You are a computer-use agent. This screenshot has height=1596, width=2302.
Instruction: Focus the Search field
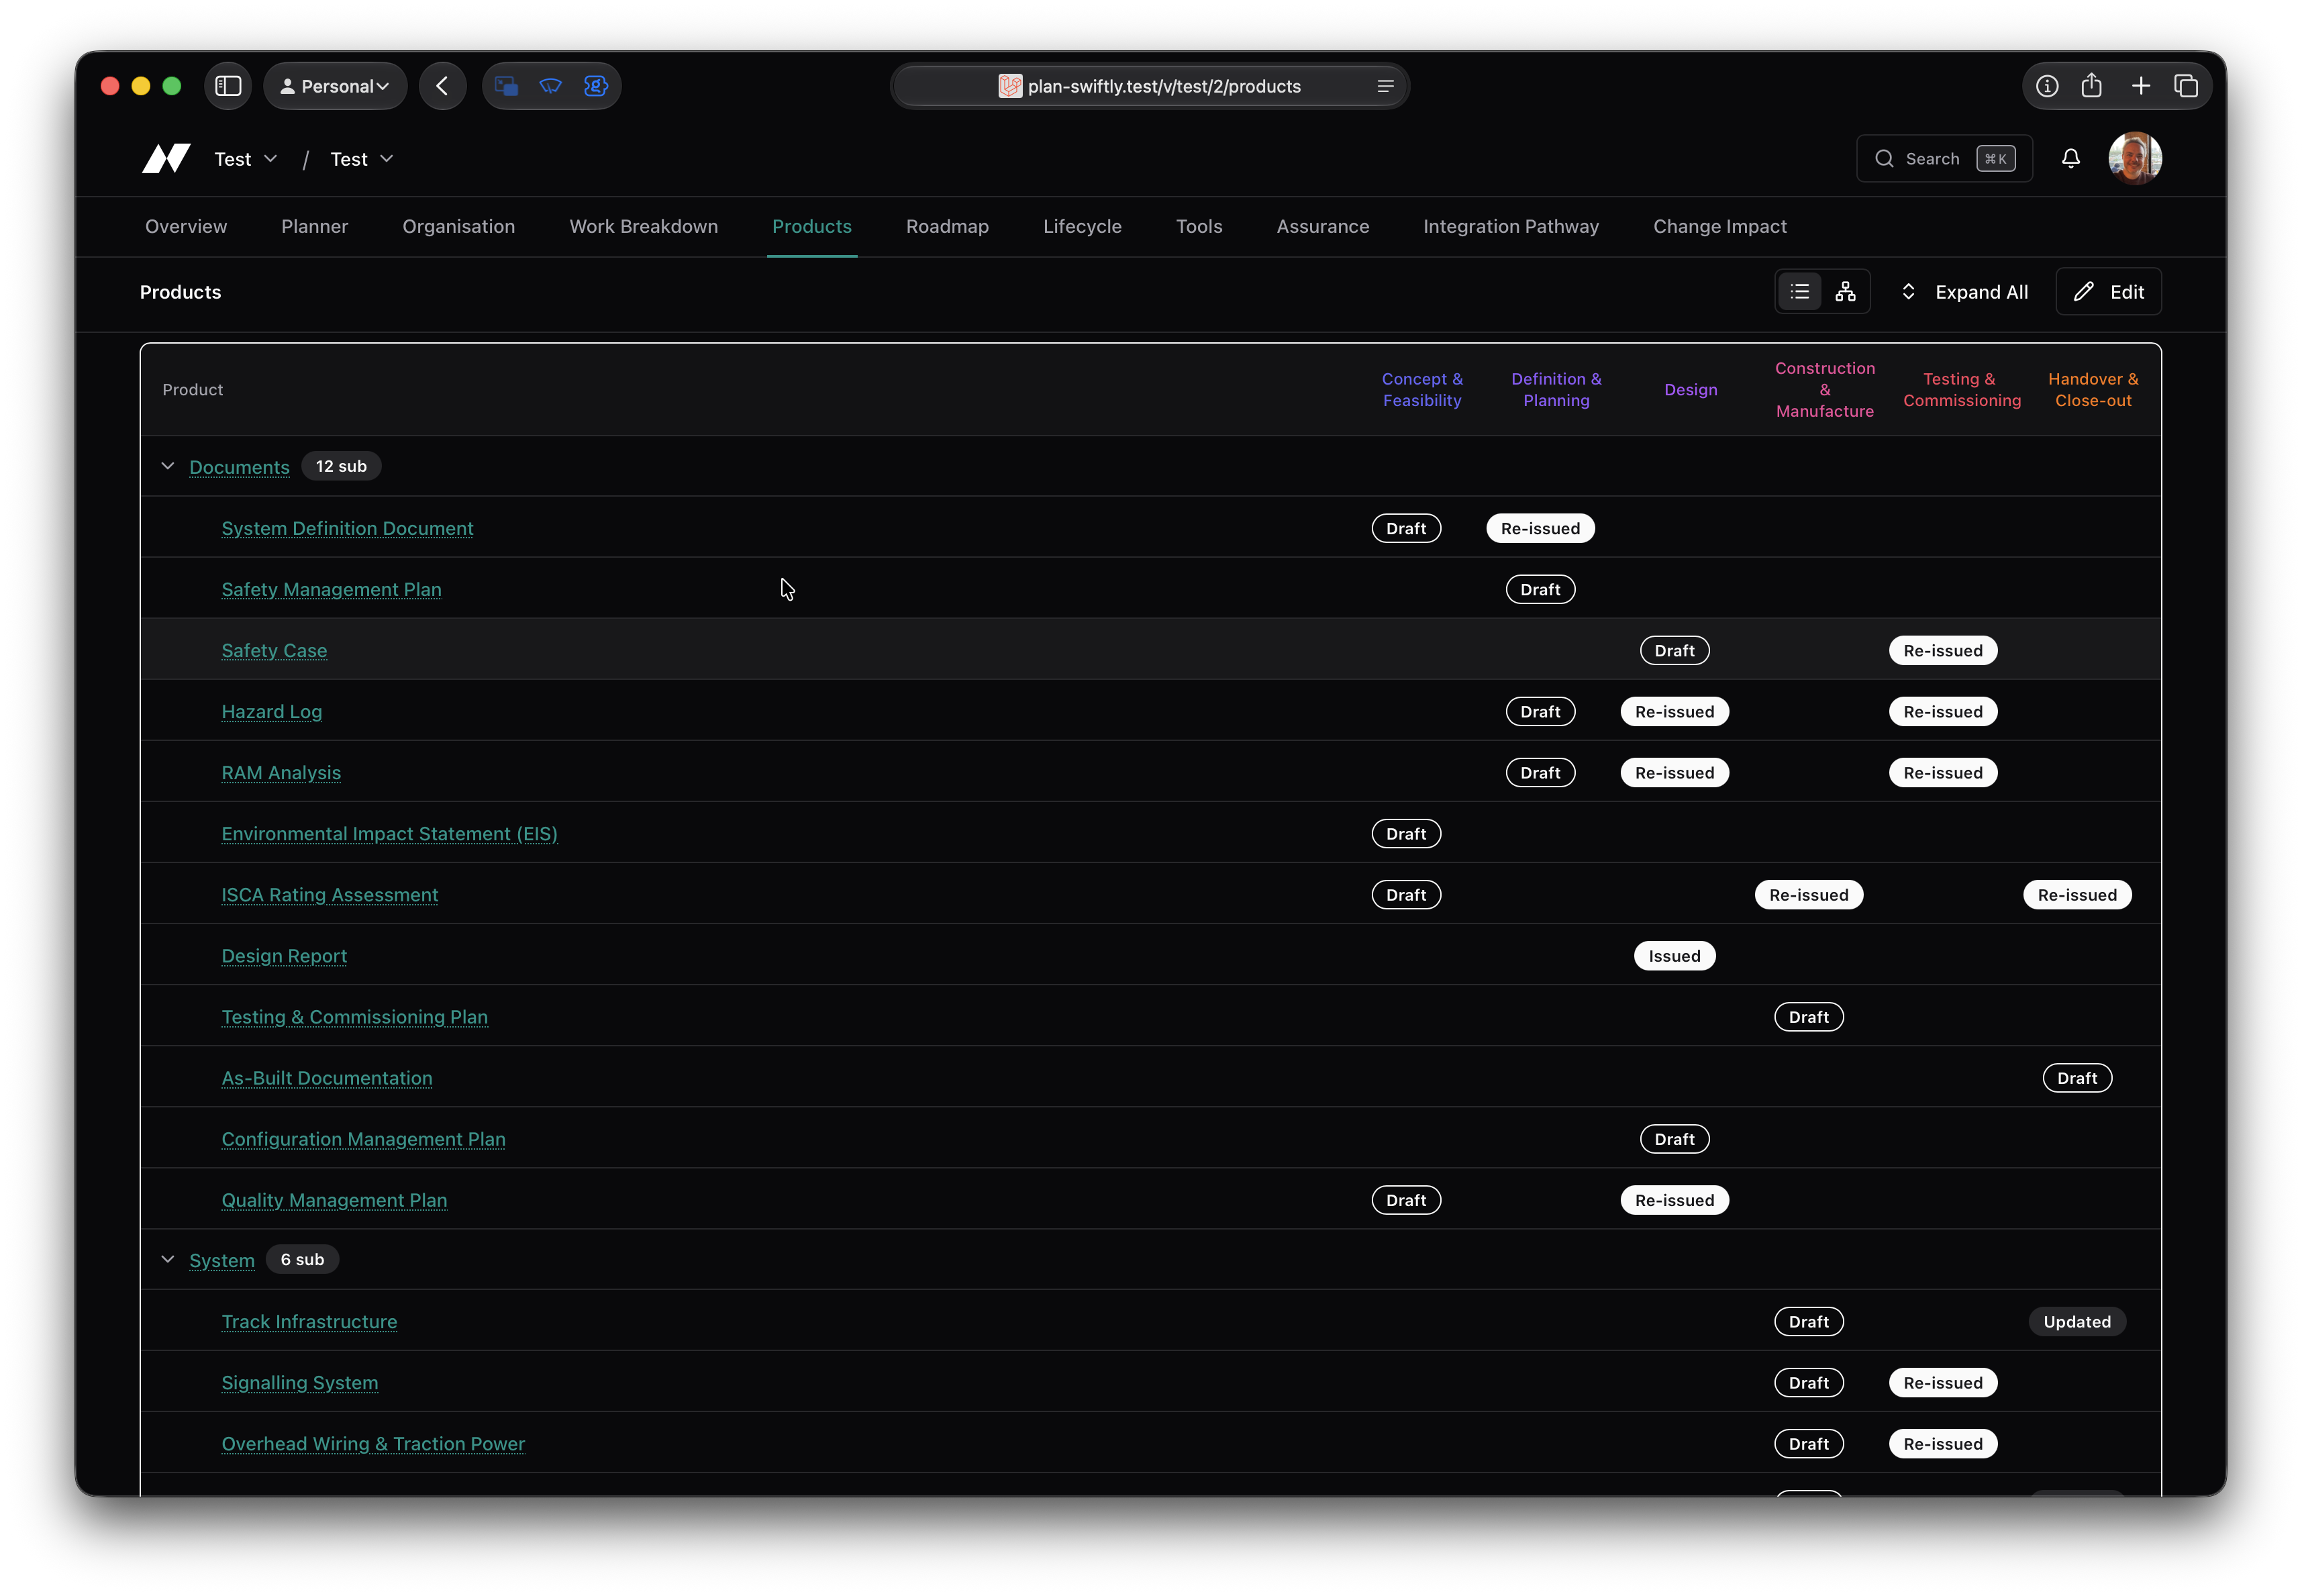[x=1943, y=158]
